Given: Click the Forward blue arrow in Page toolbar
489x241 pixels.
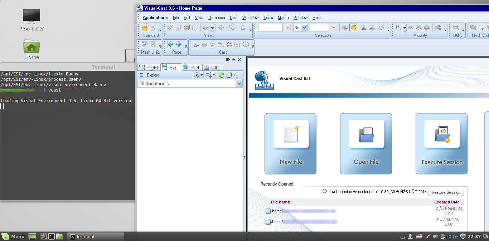Looking at the screenshot, I should tap(179, 44).
